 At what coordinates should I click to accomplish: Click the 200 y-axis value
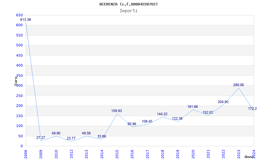pyautogui.click(x=19, y=106)
